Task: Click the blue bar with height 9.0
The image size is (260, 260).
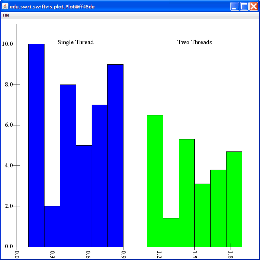Action: tap(115, 156)
